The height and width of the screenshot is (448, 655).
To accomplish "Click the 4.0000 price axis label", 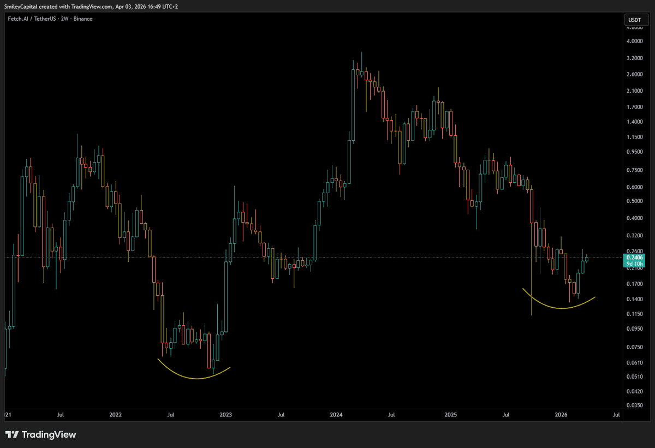I will click(635, 41).
